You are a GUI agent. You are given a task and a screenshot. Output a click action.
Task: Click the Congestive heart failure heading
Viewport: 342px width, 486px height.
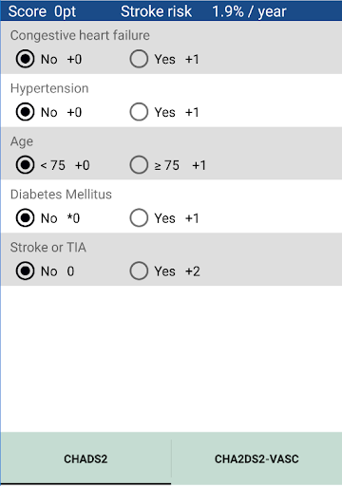(x=80, y=35)
